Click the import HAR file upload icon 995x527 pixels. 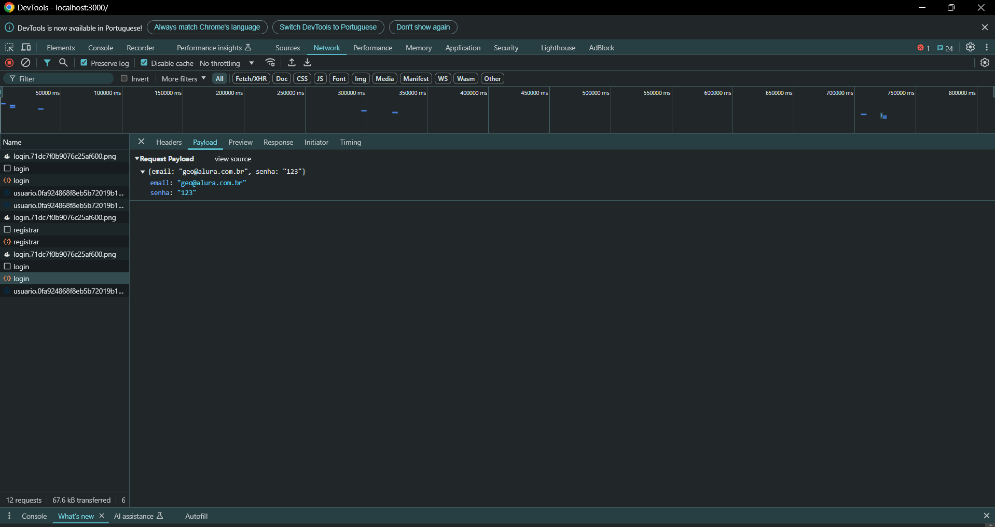tap(292, 63)
